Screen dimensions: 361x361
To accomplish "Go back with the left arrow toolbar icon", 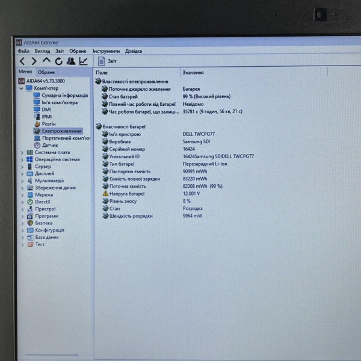I will [x=22, y=61].
